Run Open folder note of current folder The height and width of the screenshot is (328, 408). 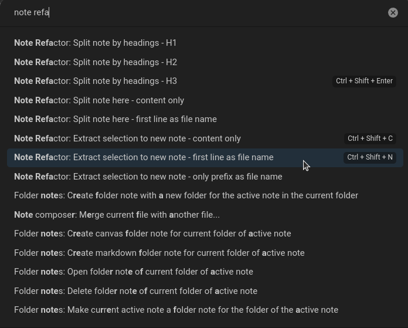pos(134,272)
